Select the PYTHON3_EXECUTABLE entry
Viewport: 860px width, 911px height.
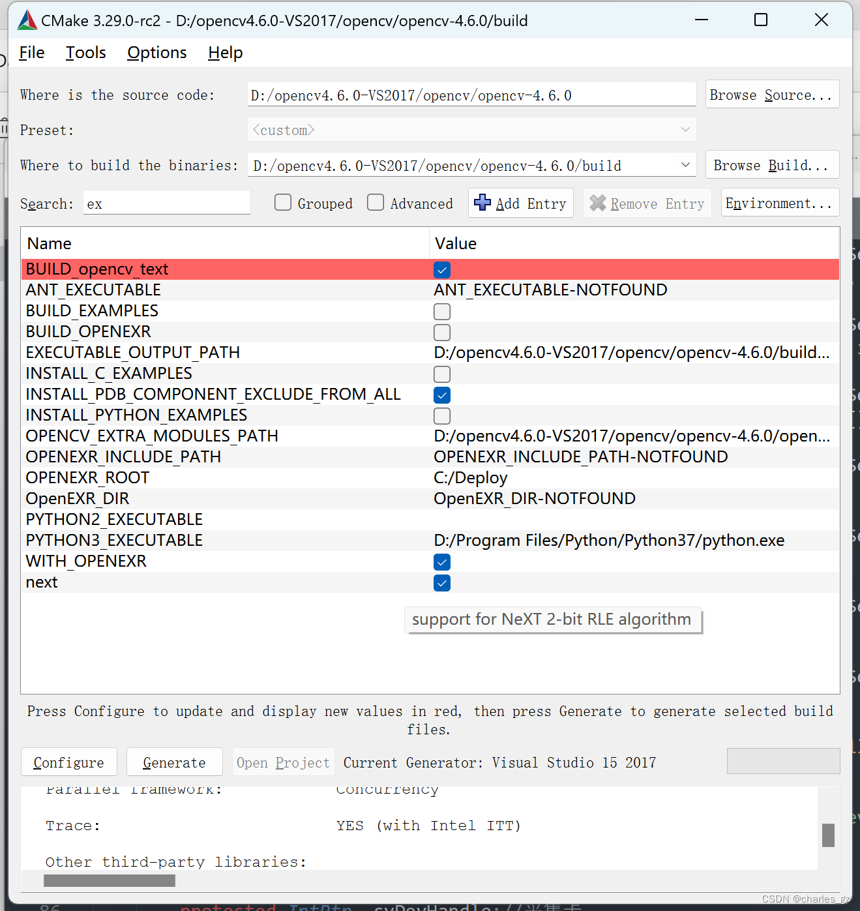(x=114, y=541)
